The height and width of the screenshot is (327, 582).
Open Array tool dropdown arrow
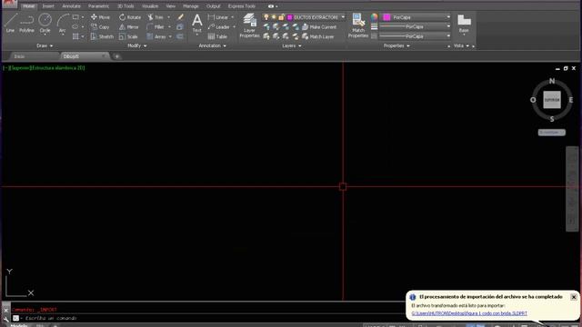(x=170, y=36)
